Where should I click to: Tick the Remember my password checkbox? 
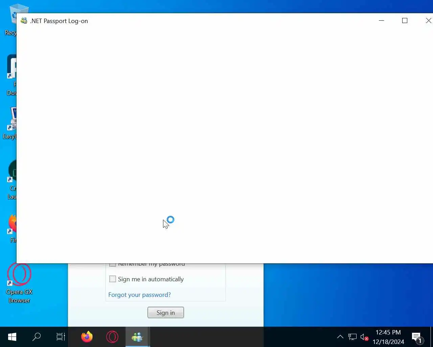coord(113,265)
